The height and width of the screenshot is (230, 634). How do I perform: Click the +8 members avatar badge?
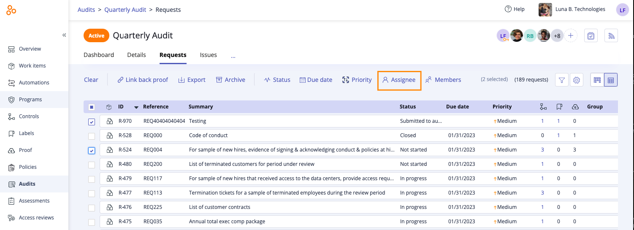[557, 36]
